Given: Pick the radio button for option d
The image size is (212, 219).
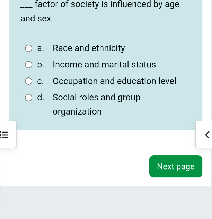Looking at the screenshot, I should click(28, 98).
